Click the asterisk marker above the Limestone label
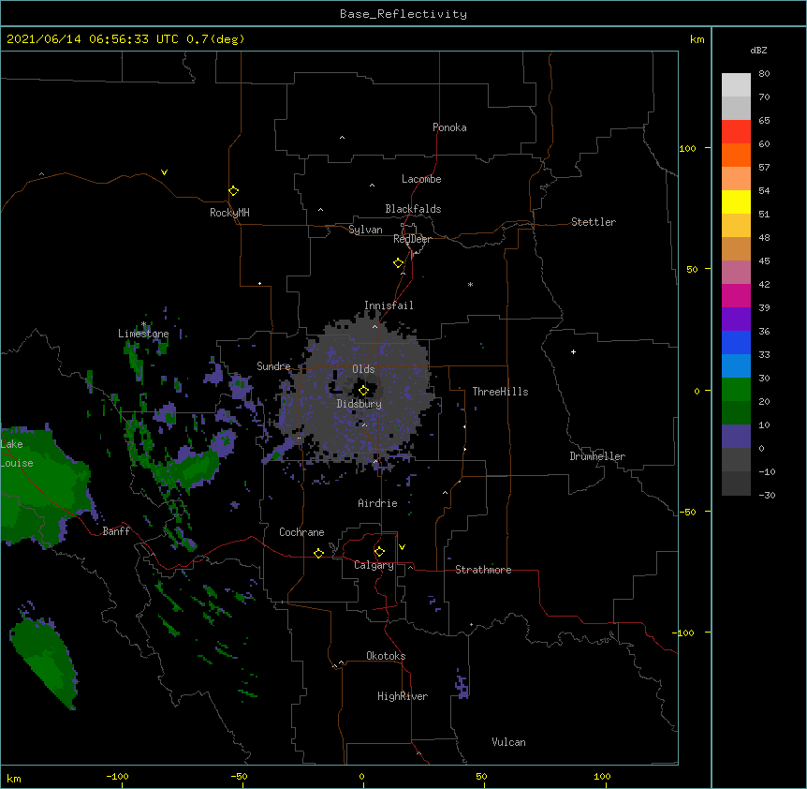 (144, 324)
